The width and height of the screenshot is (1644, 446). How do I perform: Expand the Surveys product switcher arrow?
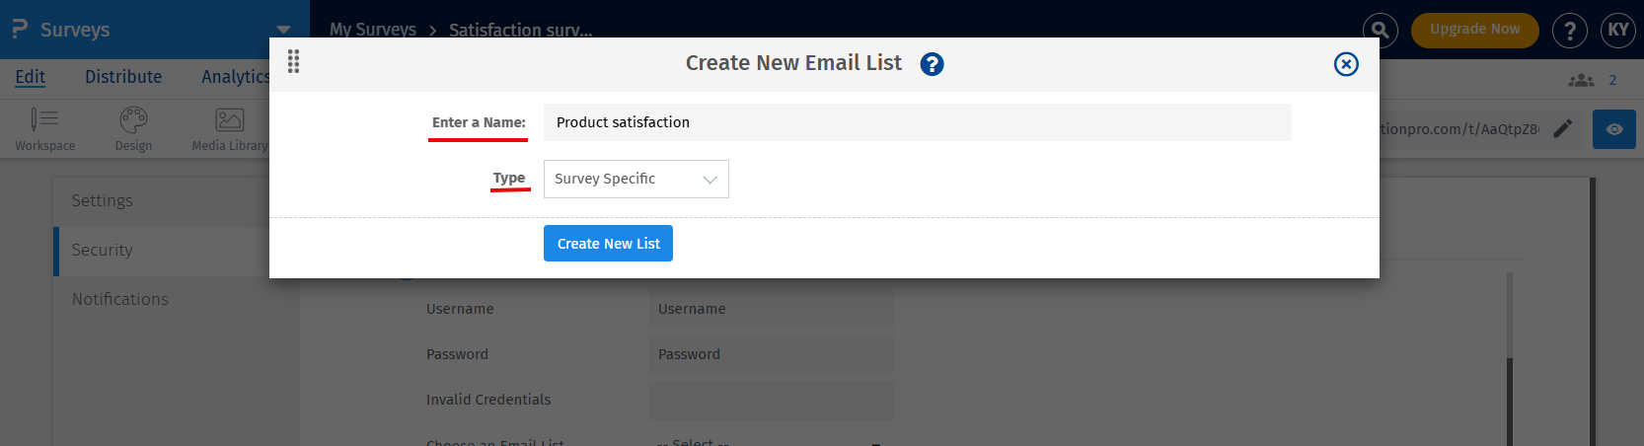pyautogui.click(x=283, y=30)
